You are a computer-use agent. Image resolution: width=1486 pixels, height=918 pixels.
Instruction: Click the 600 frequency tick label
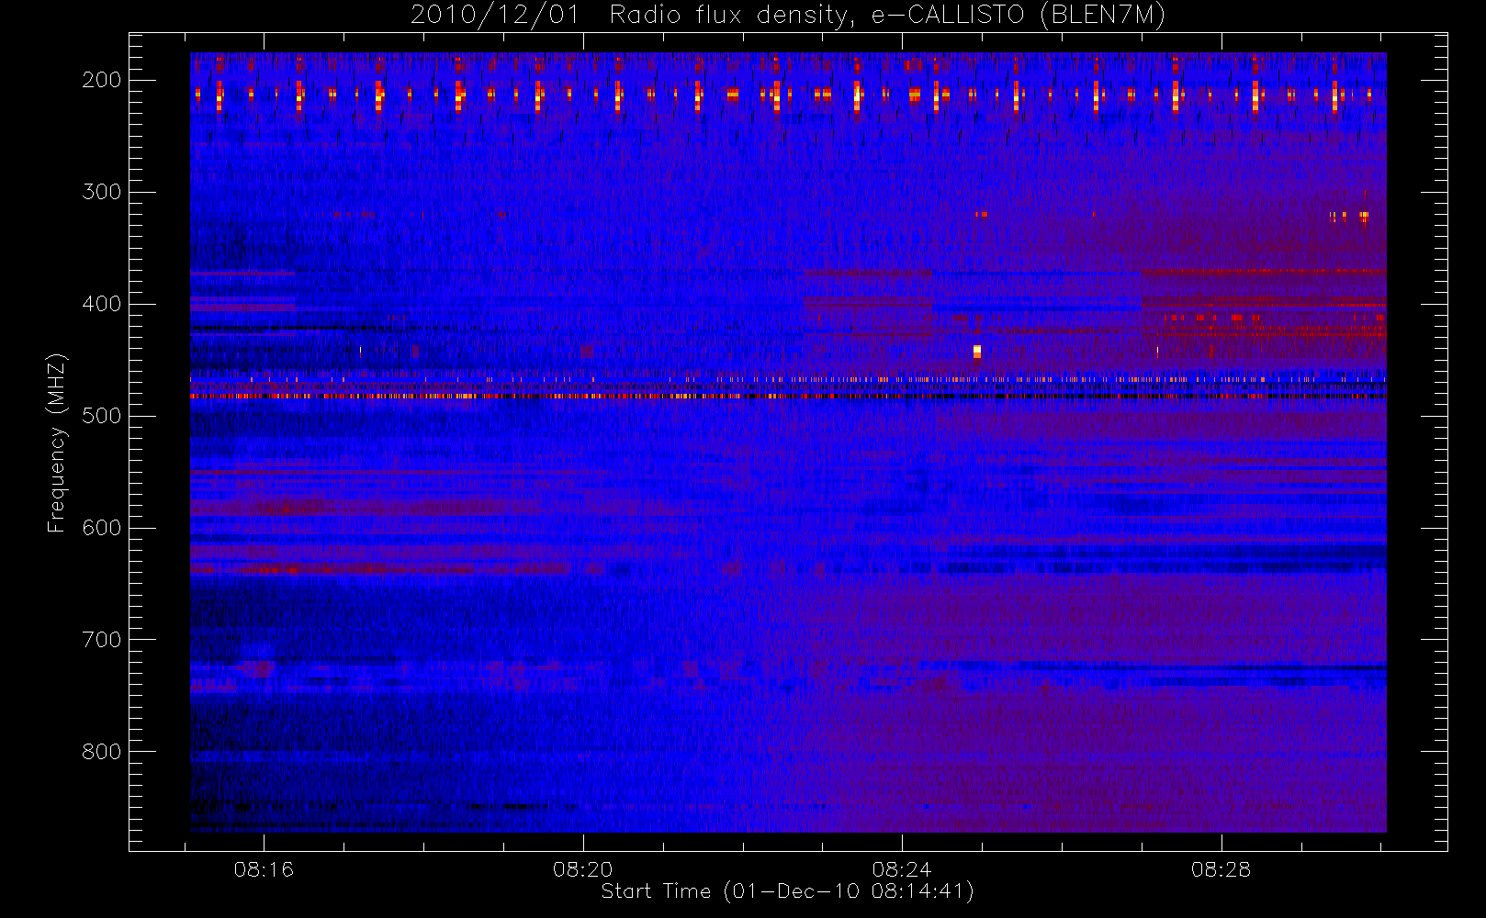tap(102, 528)
